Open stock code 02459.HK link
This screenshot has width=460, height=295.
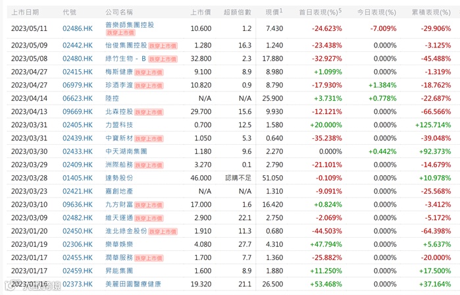(x=78, y=271)
